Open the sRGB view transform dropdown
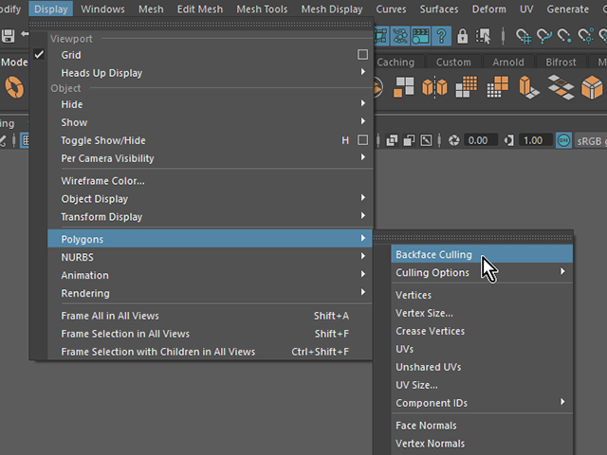The width and height of the screenshot is (607, 455). tap(591, 141)
